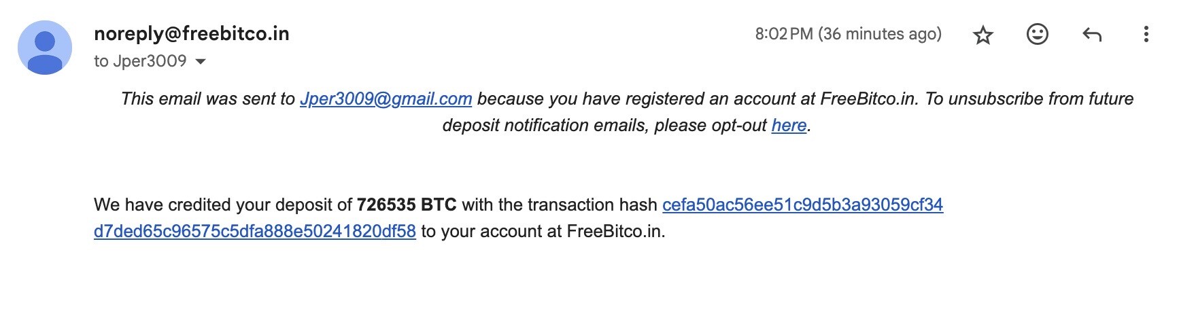Viewport: 1179px width, 318px height.
Task: Select the sender name noreply@freebitco.in
Action: 192,34
